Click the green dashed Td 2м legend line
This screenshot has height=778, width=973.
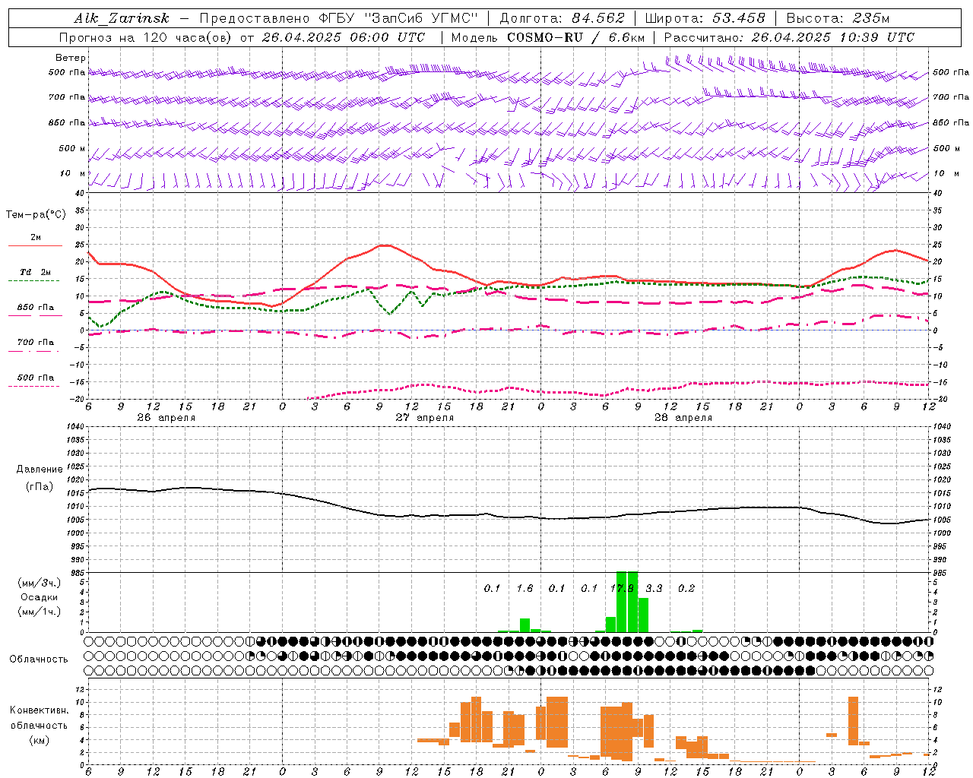click(x=35, y=281)
